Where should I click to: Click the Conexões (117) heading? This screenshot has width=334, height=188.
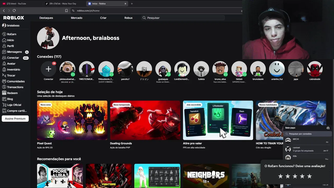click(49, 57)
